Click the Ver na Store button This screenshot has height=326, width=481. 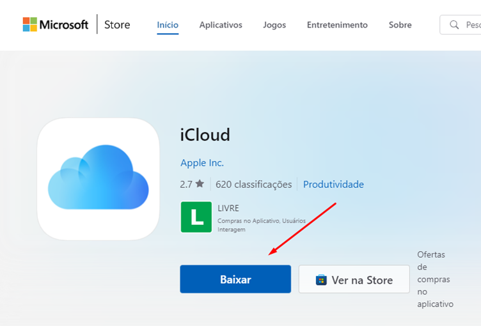pos(354,279)
